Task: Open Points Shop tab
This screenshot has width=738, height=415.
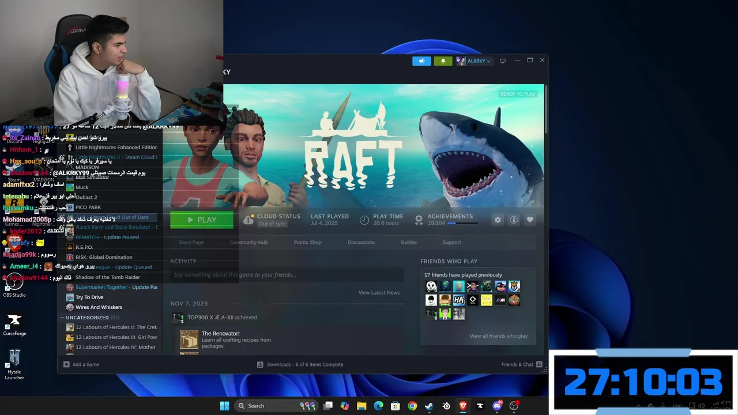Action: (307, 242)
